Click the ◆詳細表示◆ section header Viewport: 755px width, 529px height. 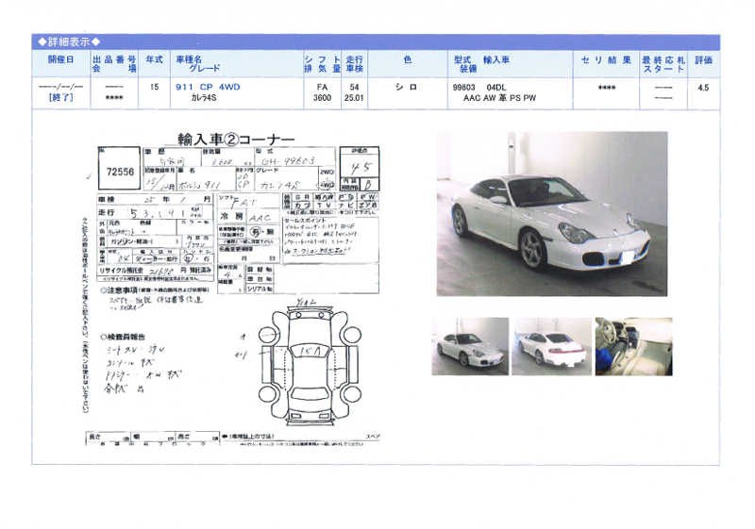(69, 41)
